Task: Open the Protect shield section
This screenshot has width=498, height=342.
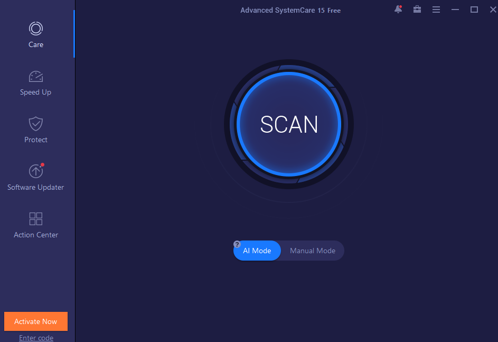Action: 36,130
